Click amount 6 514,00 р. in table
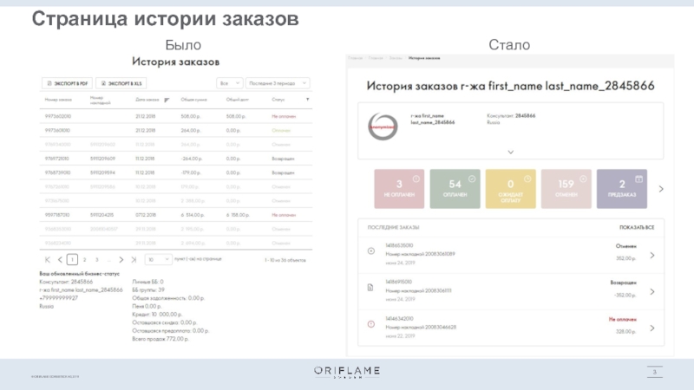Viewport: 694px width, 390px height. point(193,215)
